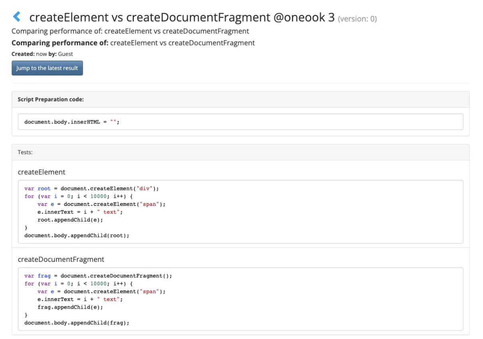The image size is (483, 339).
Task: Click the 'Created: now by: Guest' line
Action: tap(42, 54)
